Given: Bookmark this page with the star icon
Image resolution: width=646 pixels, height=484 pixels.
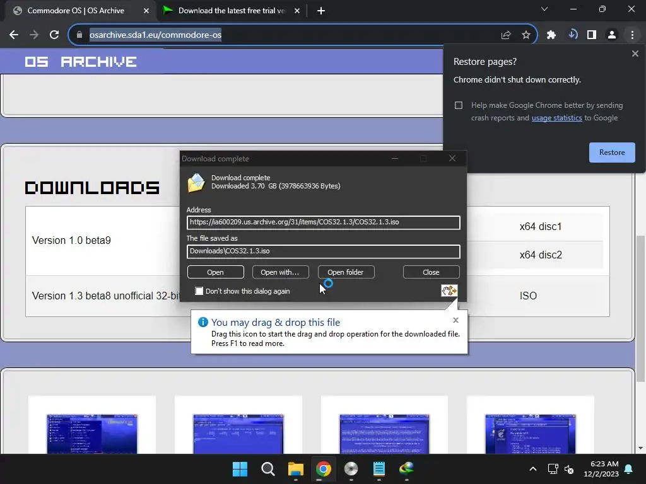Looking at the screenshot, I should 526,35.
